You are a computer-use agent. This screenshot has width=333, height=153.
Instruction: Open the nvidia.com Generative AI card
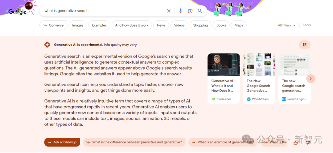click(x=224, y=79)
